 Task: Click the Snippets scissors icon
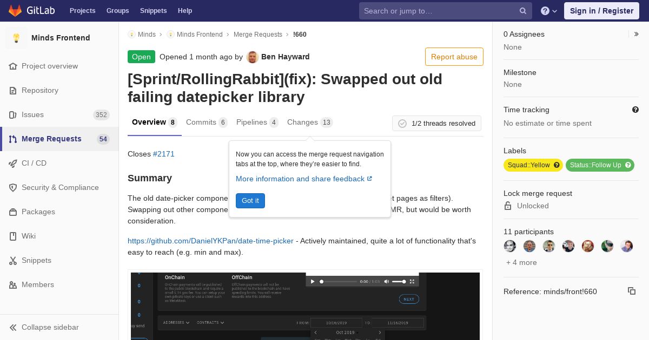click(13, 261)
